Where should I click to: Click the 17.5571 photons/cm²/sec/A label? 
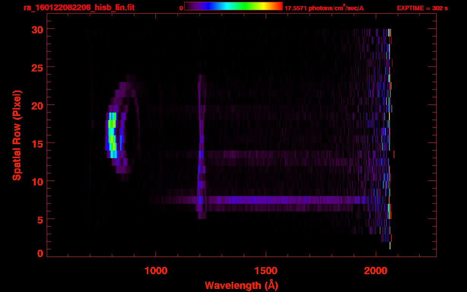(x=324, y=8)
